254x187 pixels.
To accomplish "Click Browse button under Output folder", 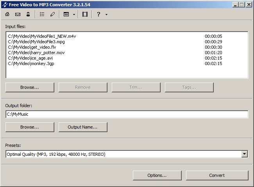I will (x=30, y=127).
